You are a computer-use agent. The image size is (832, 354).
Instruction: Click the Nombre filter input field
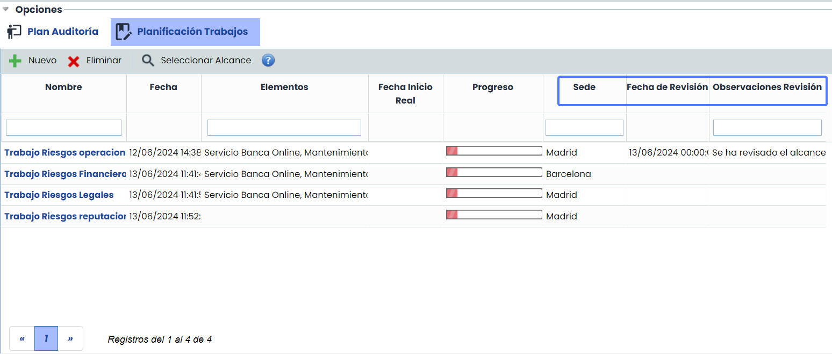click(63, 128)
